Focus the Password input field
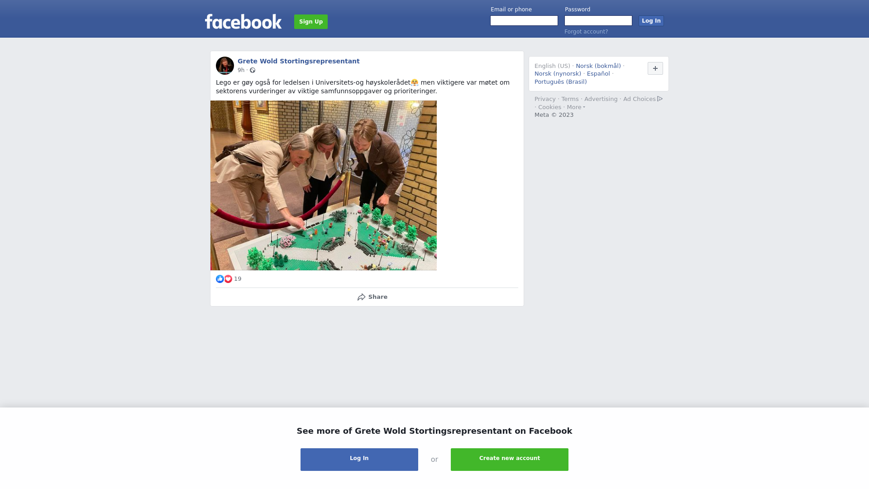Screen dimensions: 869x489 point(598,21)
